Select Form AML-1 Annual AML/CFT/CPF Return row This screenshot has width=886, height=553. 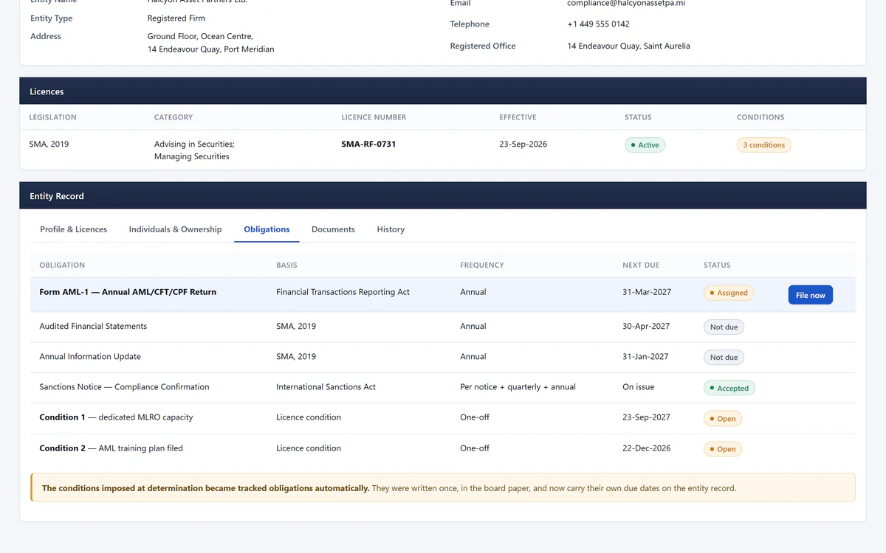(x=443, y=294)
